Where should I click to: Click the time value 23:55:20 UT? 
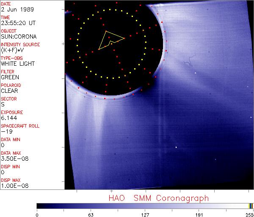pos(17,23)
